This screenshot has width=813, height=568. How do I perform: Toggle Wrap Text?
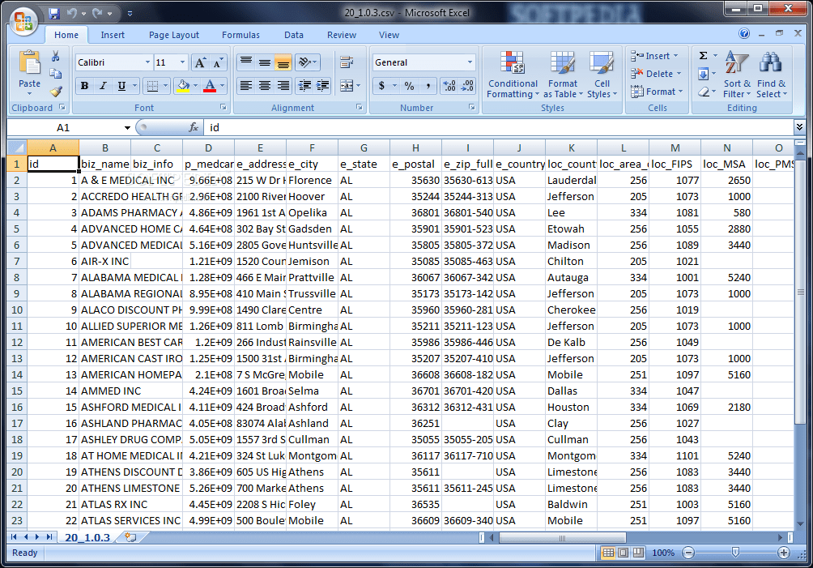click(x=347, y=62)
